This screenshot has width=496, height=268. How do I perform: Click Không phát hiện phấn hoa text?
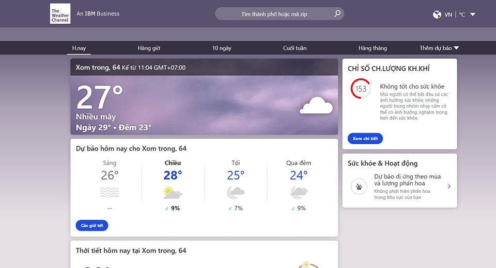point(402,194)
